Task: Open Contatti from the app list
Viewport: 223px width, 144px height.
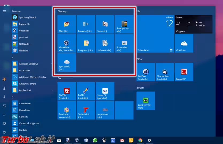Action: [32, 130]
